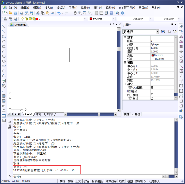The width and height of the screenshot is (185, 184).
Task: Select the Arc drawing tool
Action: coord(4,51)
